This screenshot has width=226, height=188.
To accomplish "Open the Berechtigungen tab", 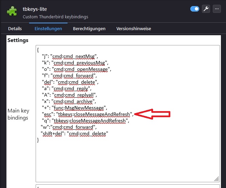I will (89, 29).
